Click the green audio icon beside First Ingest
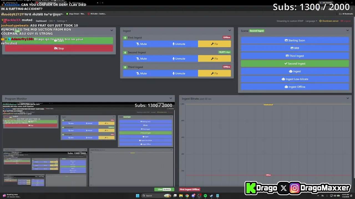 coord(125,38)
